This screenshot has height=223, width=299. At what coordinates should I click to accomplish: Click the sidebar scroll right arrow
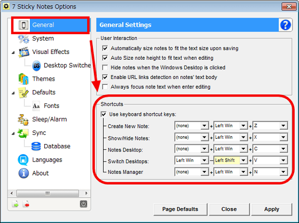(x=86, y=193)
